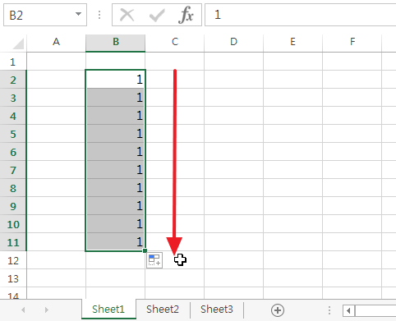Select row 2 header

pos(13,80)
